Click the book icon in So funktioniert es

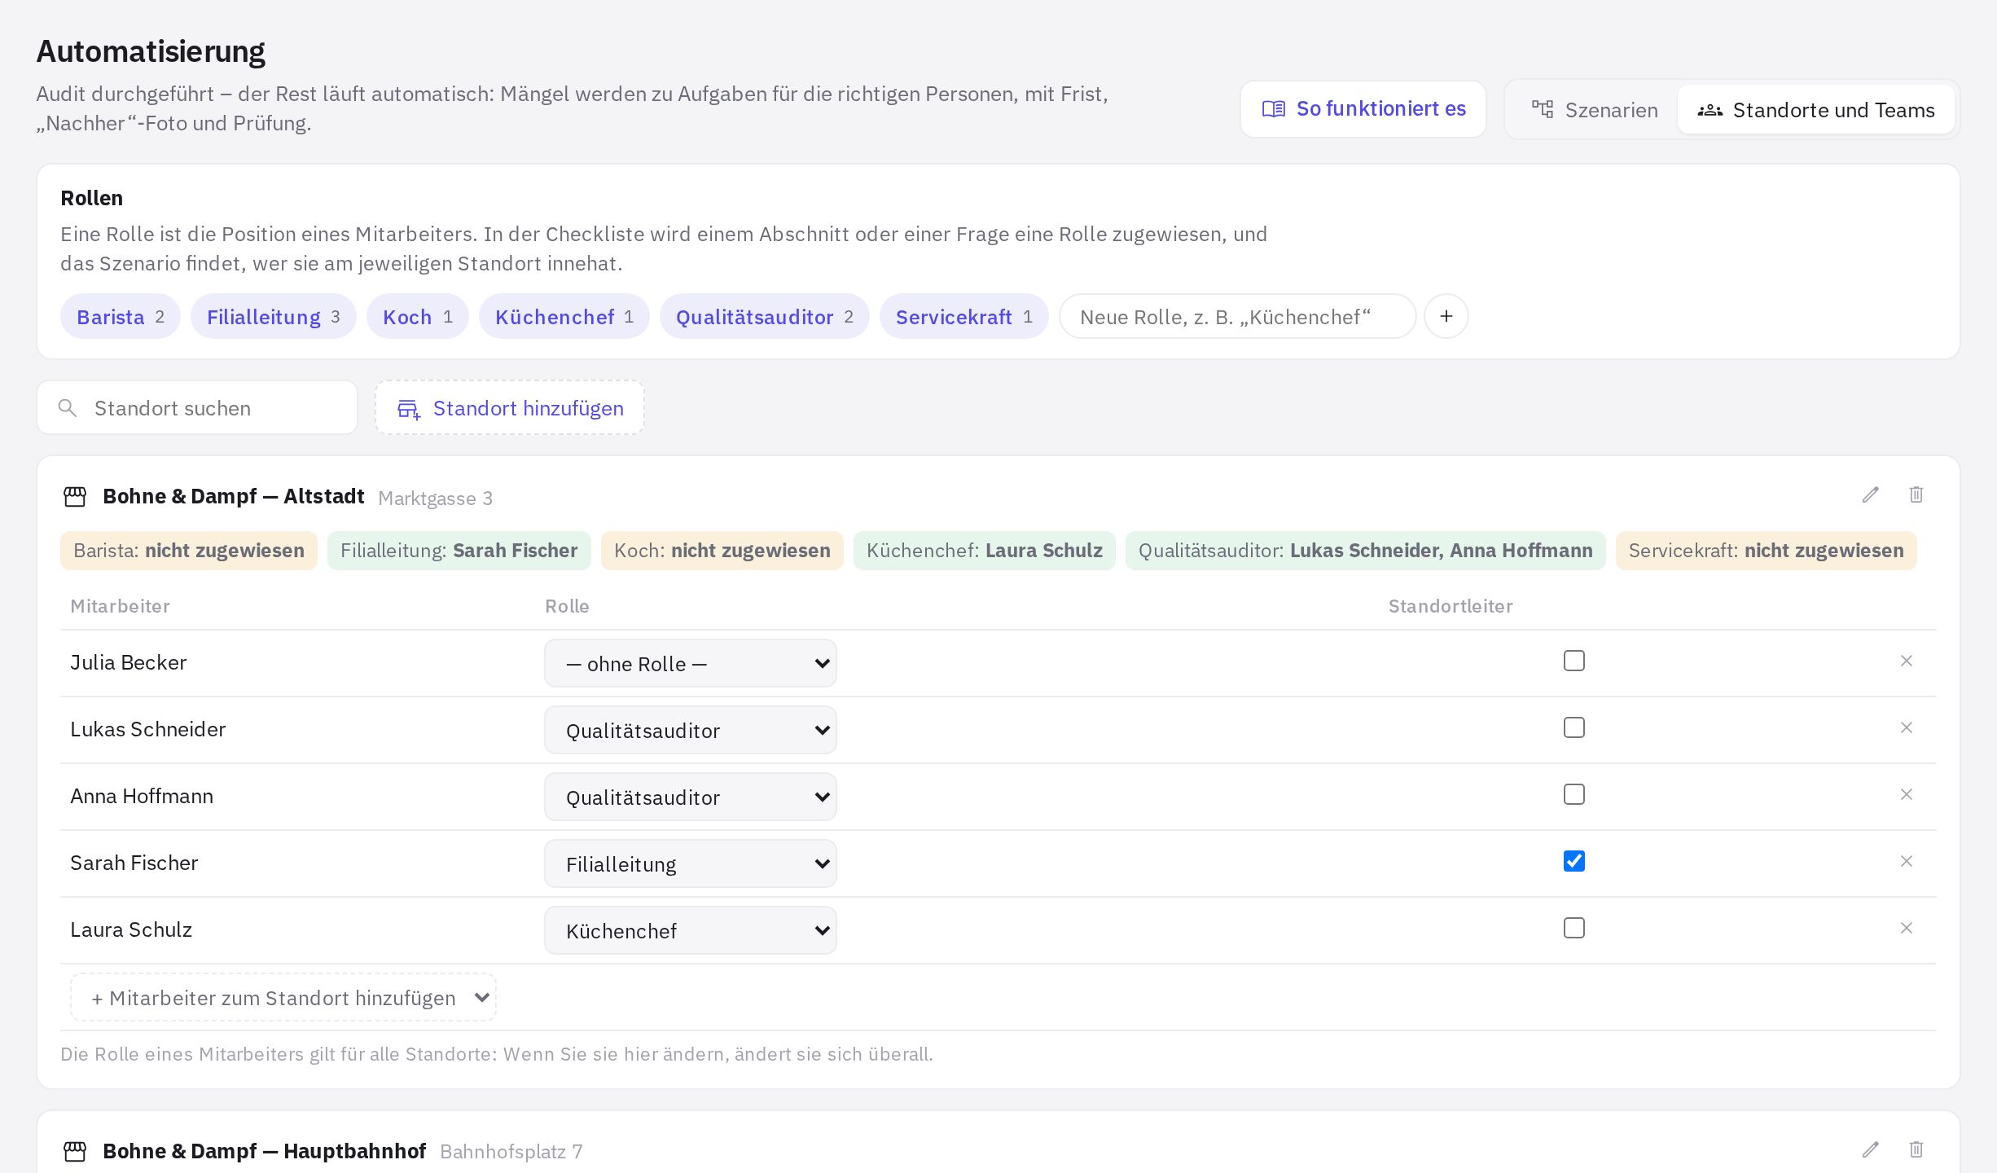pos(1274,109)
